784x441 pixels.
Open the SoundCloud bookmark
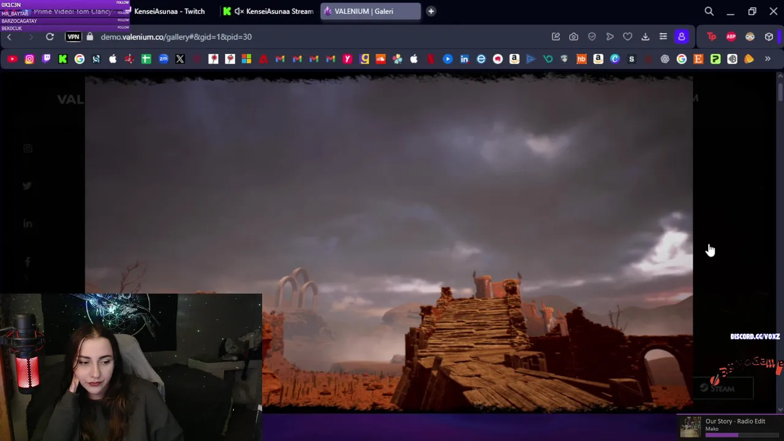(x=380, y=59)
